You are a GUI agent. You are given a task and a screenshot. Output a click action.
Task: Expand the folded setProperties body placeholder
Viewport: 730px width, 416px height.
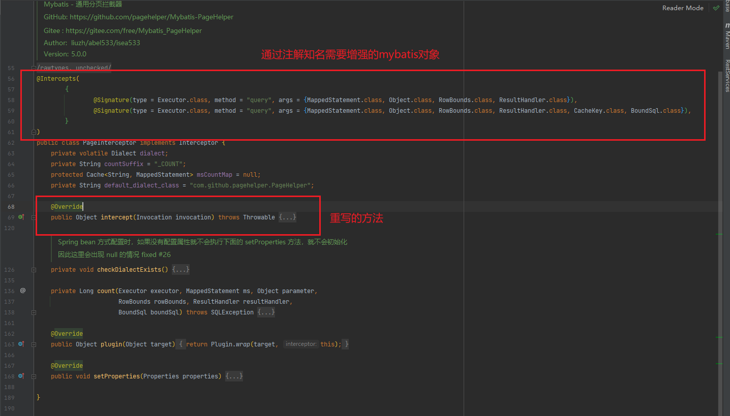pyautogui.click(x=234, y=376)
